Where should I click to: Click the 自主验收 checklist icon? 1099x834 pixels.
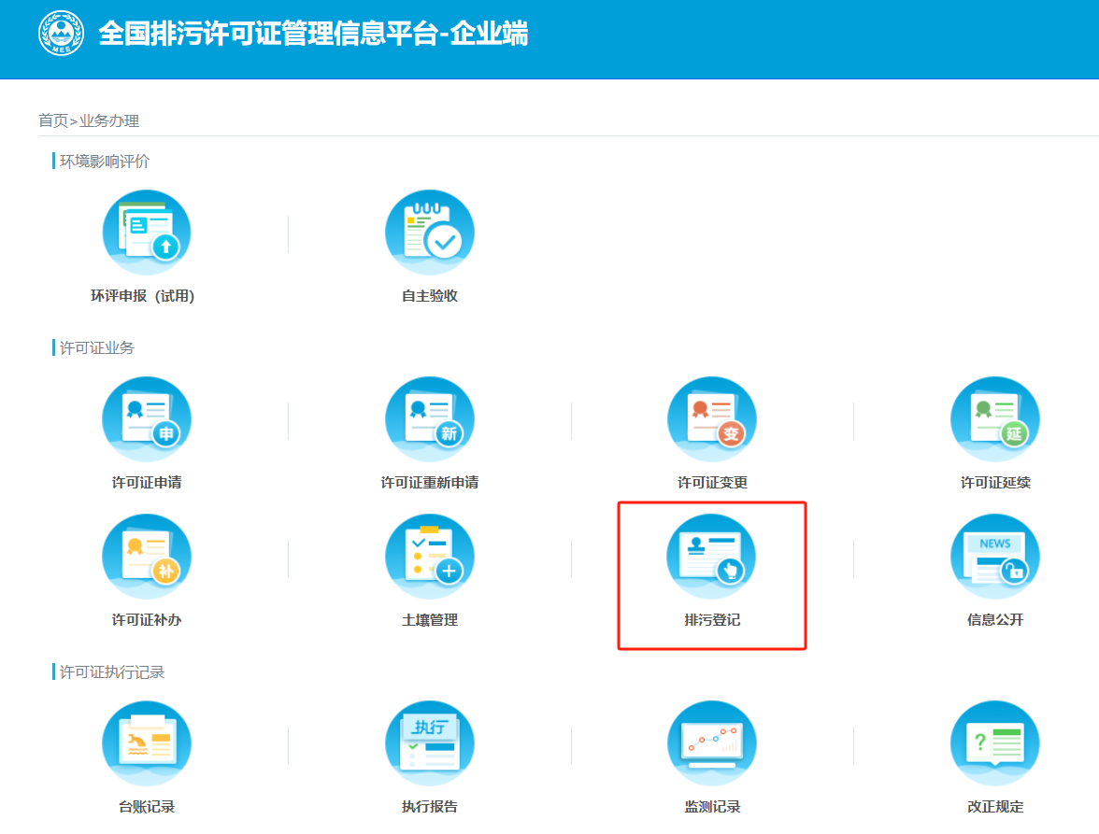click(x=430, y=233)
